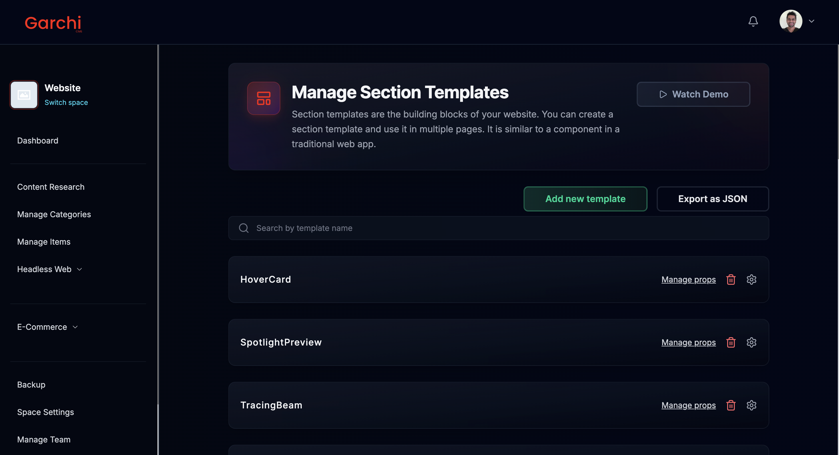Go to Dashboard in sidebar
This screenshot has height=455, width=839.
click(38, 141)
